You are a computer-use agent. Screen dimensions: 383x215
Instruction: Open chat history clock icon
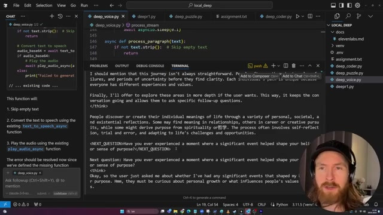click(60, 16)
